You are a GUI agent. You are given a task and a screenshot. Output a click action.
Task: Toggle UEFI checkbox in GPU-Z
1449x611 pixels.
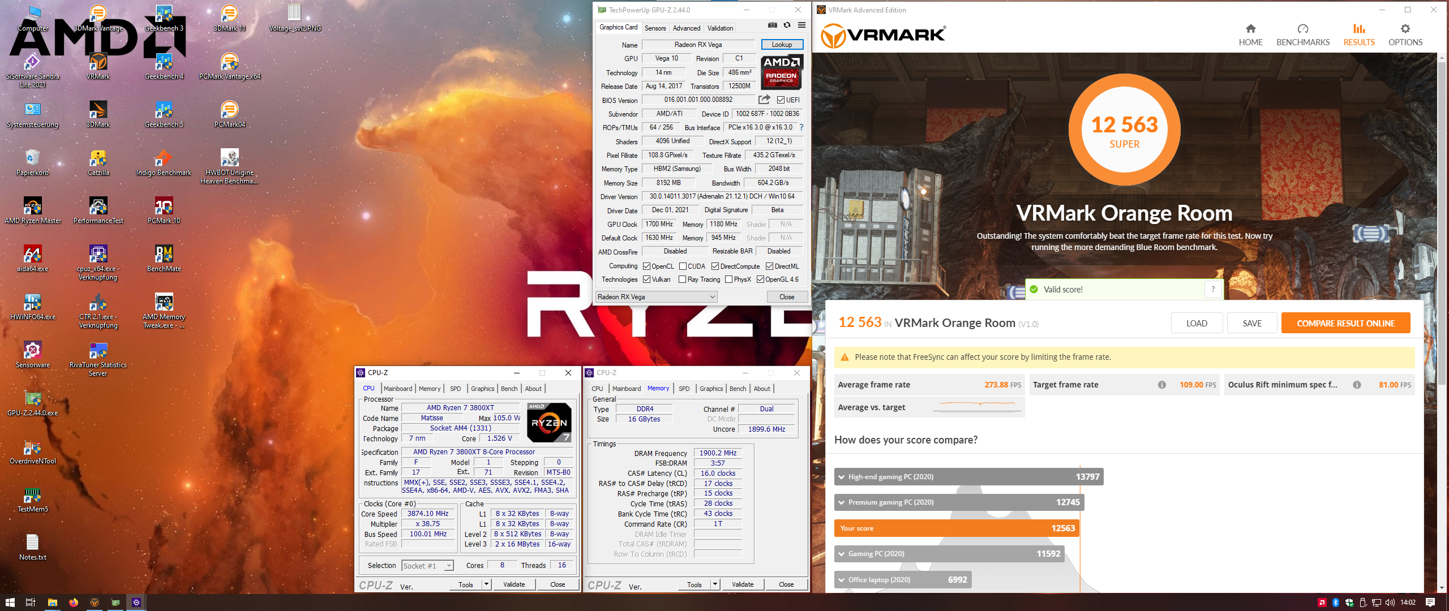(781, 100)
